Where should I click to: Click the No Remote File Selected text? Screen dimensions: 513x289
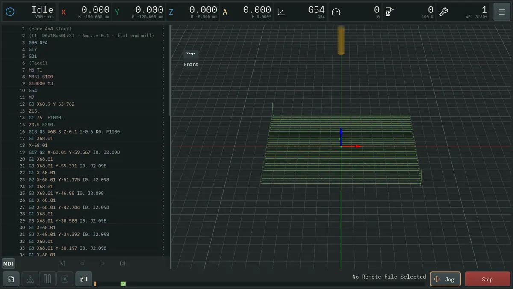pos(389,277)
